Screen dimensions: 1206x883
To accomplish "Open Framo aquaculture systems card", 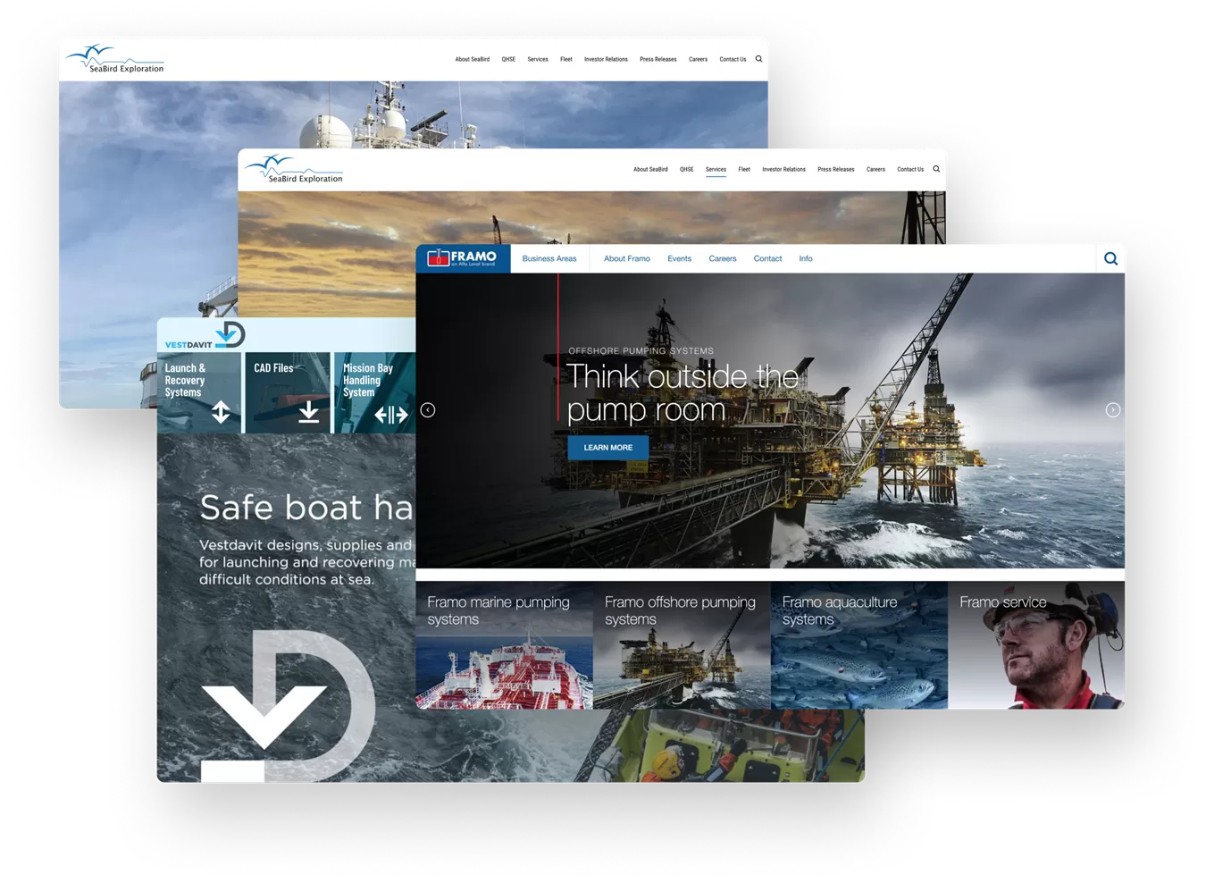I will click(858, 645).
